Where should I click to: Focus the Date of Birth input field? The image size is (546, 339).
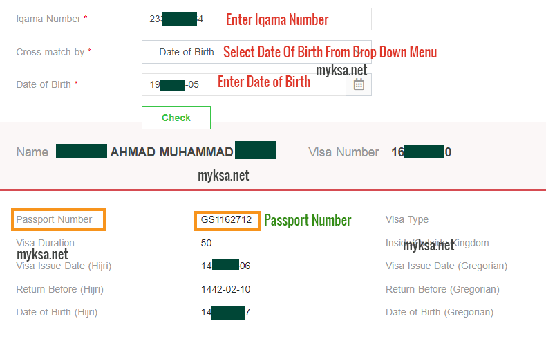pyautogui.click(x=244, y=84)
